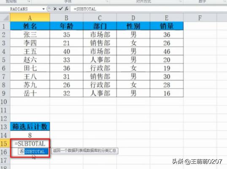
Task: Select column E header
Action: pyautogui.click(x=167, y=18)
